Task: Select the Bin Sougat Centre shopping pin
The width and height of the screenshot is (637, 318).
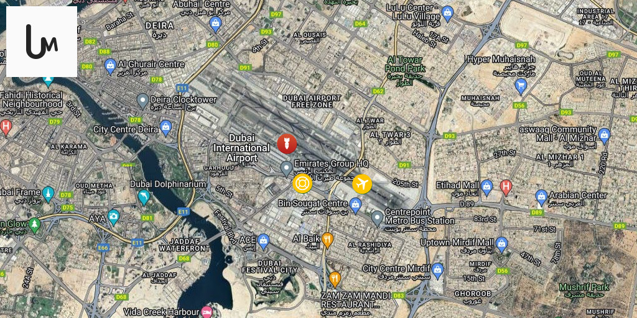Action: click(x=355, y=206)
